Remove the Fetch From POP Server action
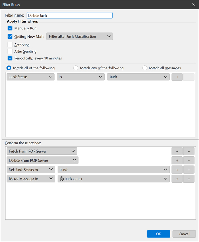The width and height of the screenshot is (199, 242). [x=189, y=151]
